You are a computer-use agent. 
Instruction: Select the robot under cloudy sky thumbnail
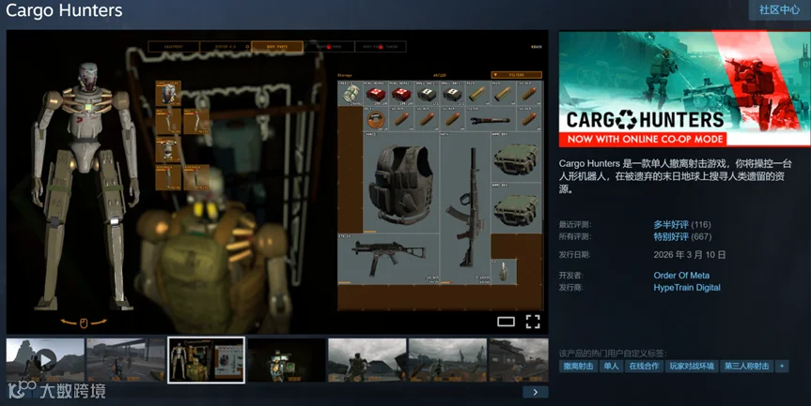(367, 360)
